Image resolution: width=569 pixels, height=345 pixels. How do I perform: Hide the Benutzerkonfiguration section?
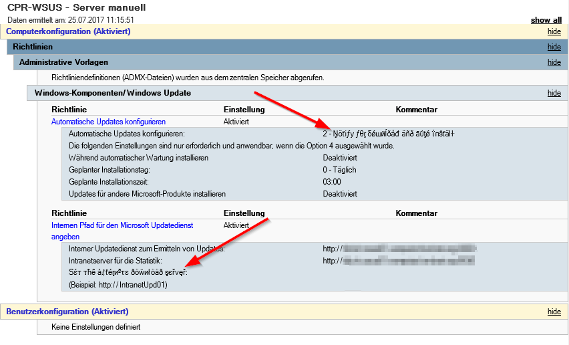[554, 312]
